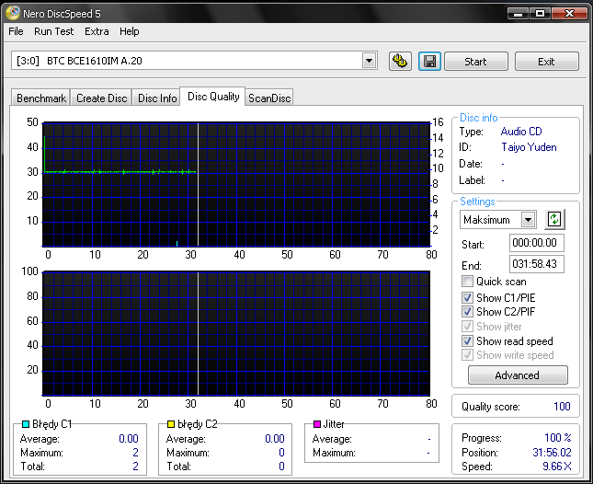Viewport: 593px width, 484px height.
Task: Click the Progress value 100 %
Action: click(557, 438)
